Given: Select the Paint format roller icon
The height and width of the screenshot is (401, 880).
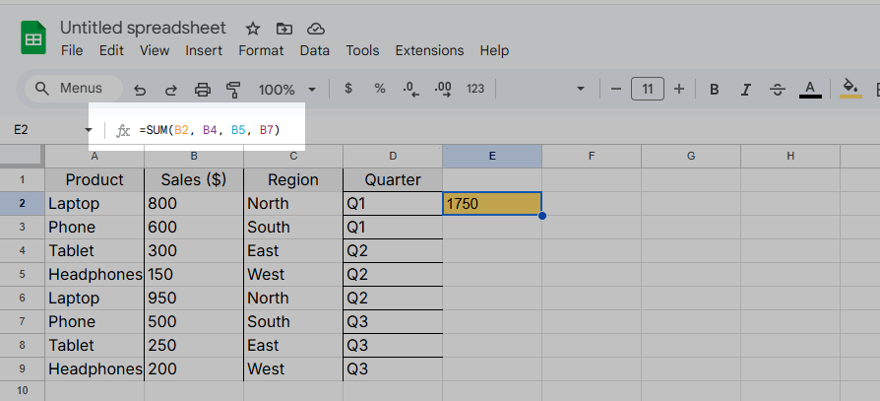Looking at the screenshot, I should [233, 90].
